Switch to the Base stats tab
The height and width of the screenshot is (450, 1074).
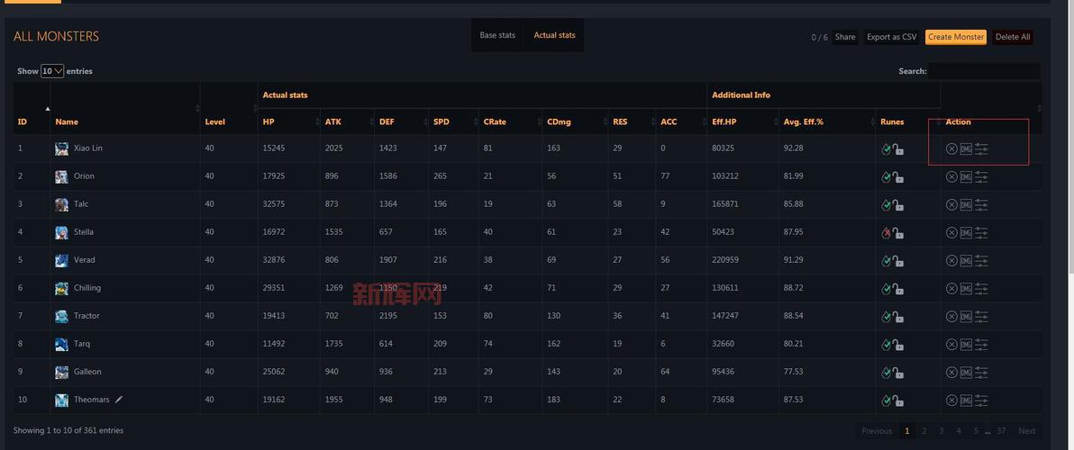497,36
